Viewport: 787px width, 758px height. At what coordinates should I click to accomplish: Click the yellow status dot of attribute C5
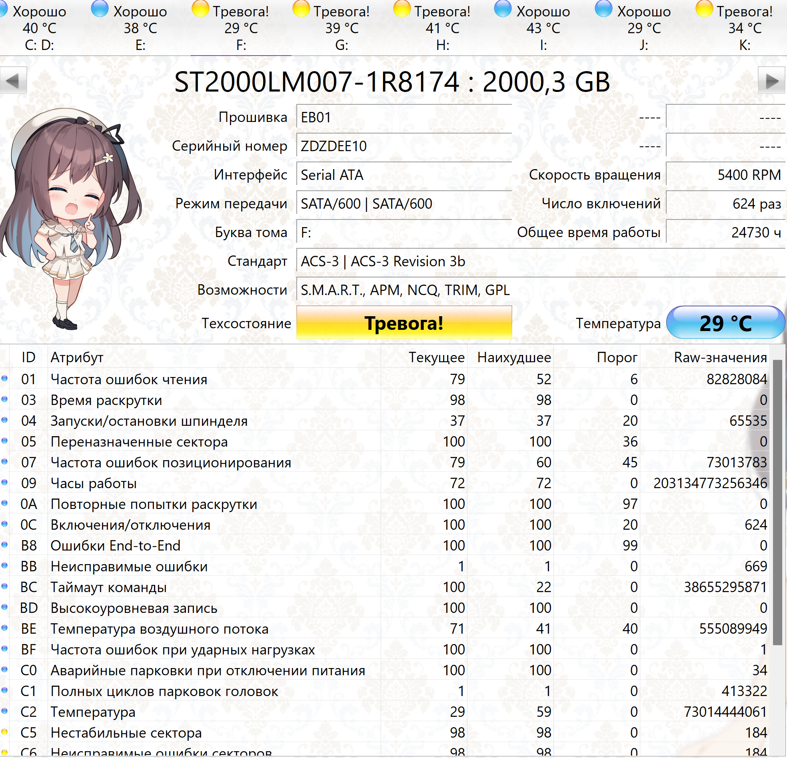pyautogui.click(x=4, y=732)
